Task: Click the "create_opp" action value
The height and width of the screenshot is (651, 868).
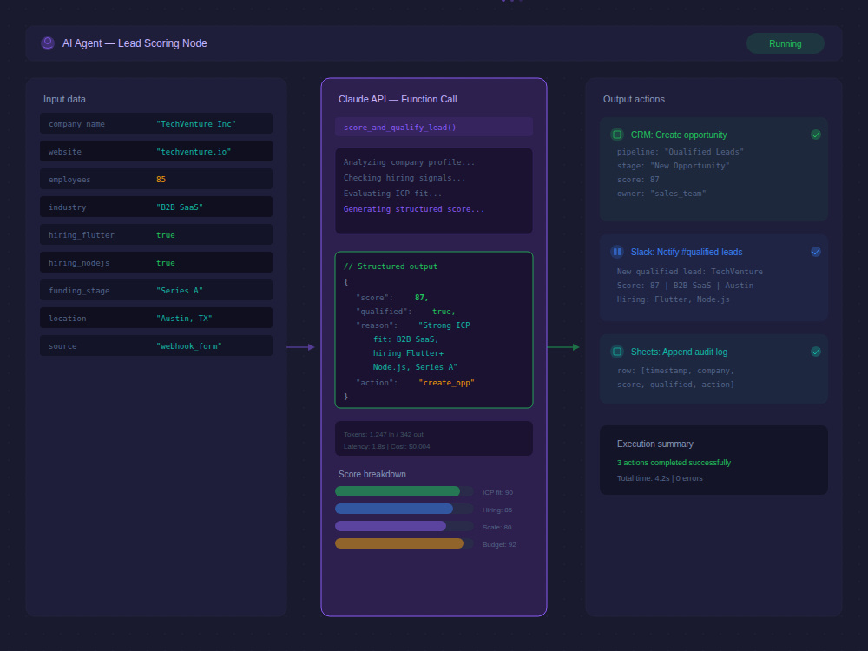Action: 446,383
